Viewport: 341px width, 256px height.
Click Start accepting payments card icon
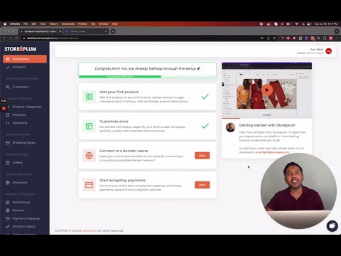89,185
